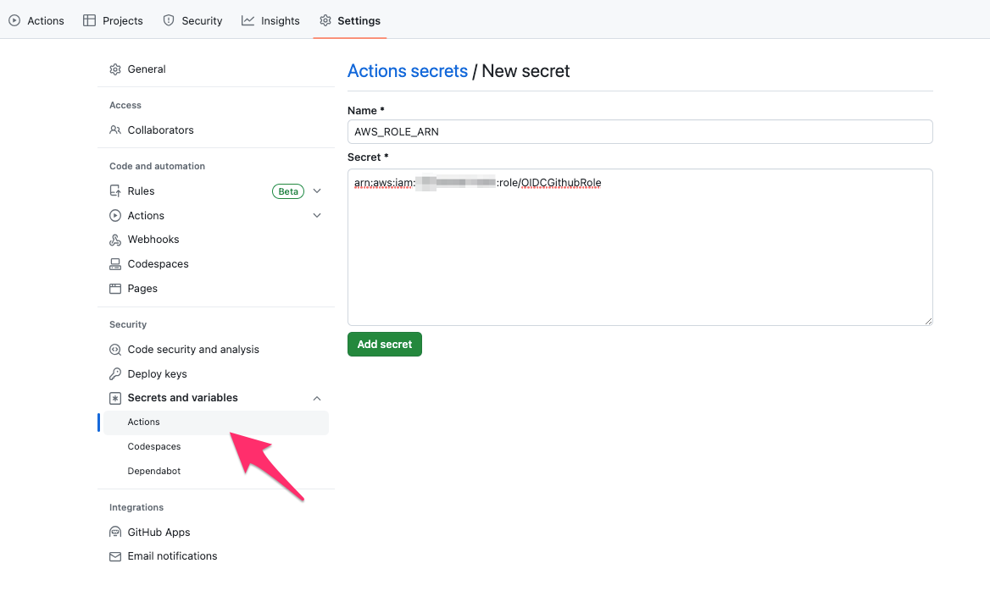
Task: Select the Webhooks sidebar icon
Action: (114, 240)
